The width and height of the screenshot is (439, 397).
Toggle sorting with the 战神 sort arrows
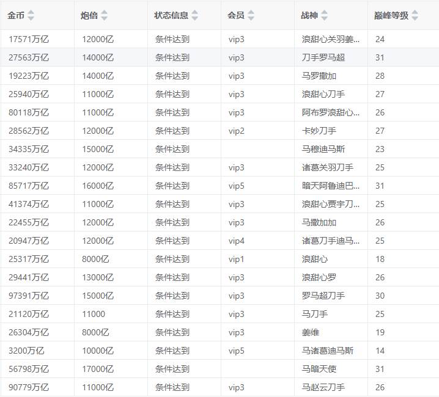click(x=324, y=15)
